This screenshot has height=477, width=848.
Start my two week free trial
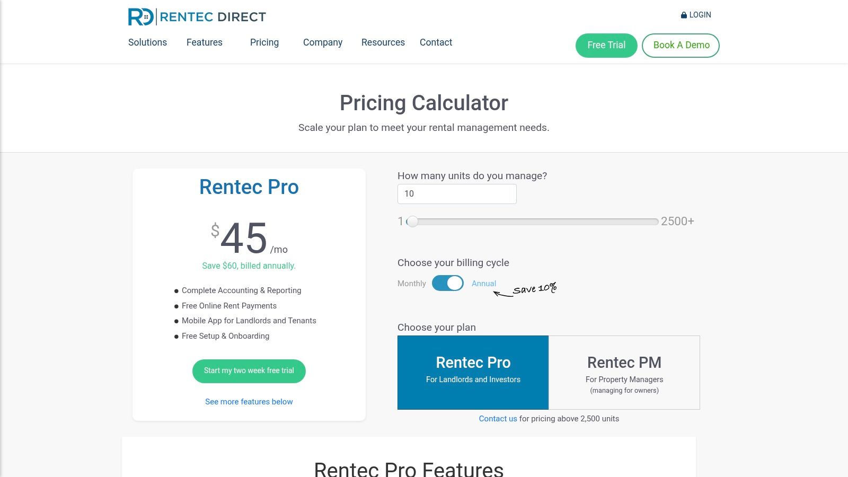coord(249,371)
